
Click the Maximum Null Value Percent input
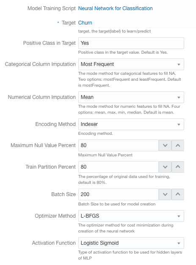[118, 145]
